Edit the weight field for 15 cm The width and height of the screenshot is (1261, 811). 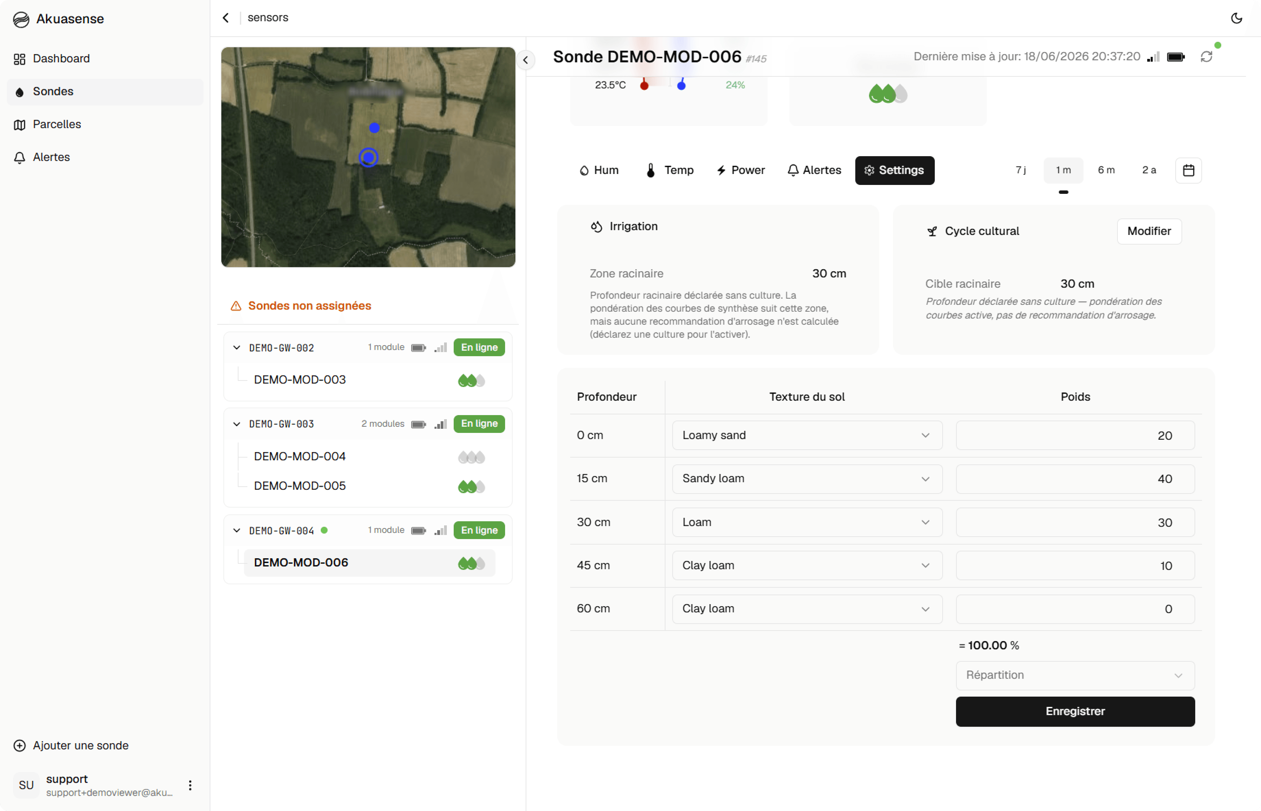(x=1075, y=479)
